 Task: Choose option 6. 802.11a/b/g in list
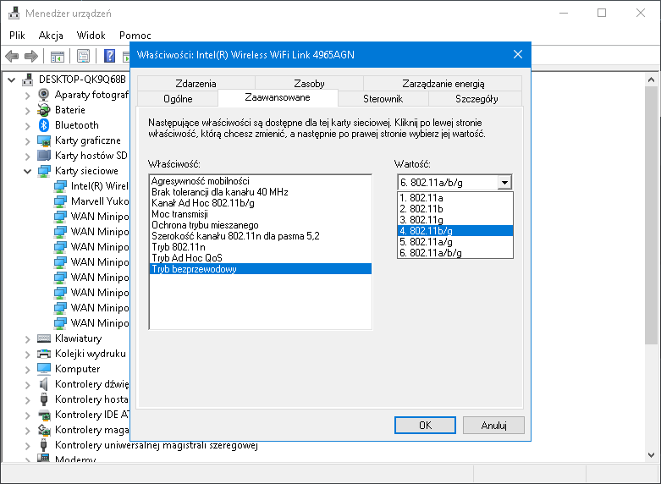click(x=455, y=252)
